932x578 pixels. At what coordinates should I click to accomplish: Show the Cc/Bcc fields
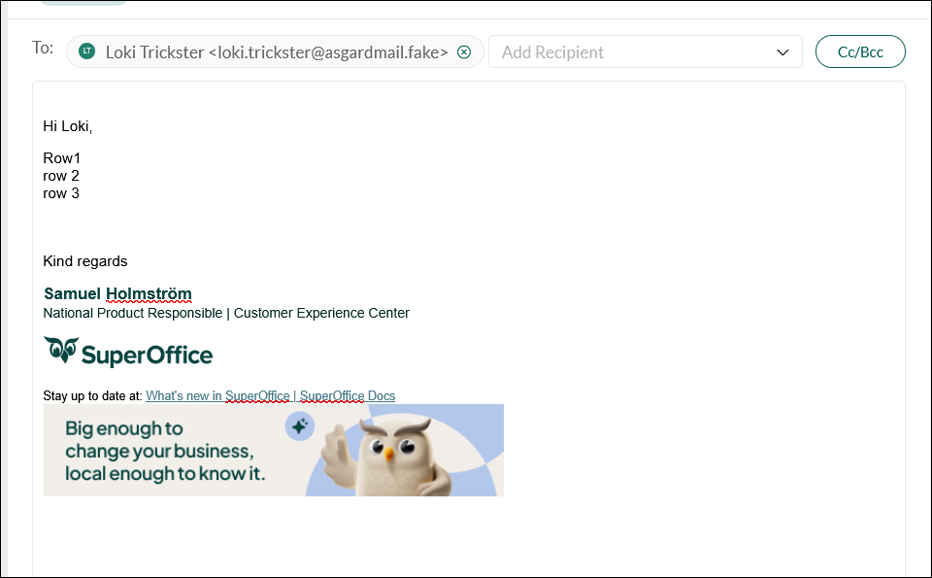pyautogui.click(x=860, y=52)
